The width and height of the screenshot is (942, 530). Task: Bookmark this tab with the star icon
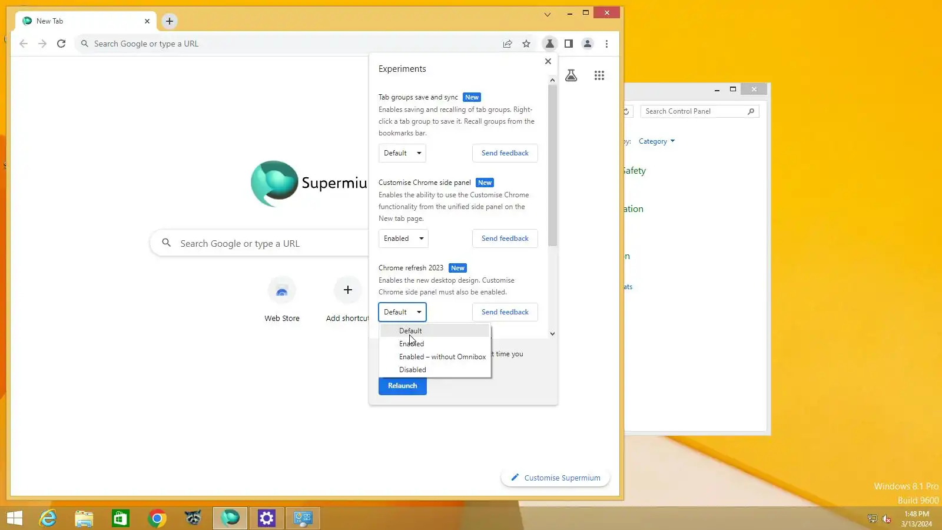(x=526, y=44)
